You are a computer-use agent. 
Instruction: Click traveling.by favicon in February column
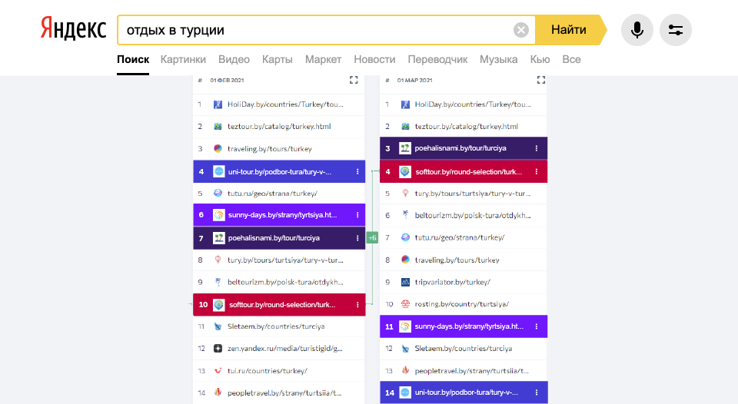coord(218,148)
